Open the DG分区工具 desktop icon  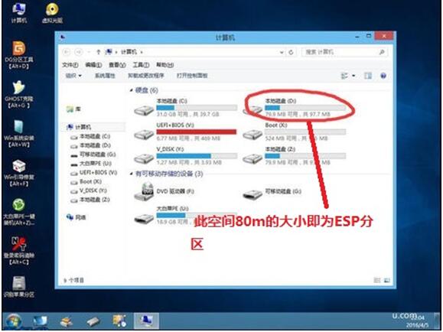pos(18,54)
